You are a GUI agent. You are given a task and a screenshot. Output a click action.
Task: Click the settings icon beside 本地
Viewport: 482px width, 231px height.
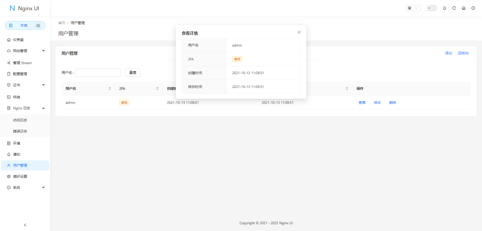click(38, 25)
